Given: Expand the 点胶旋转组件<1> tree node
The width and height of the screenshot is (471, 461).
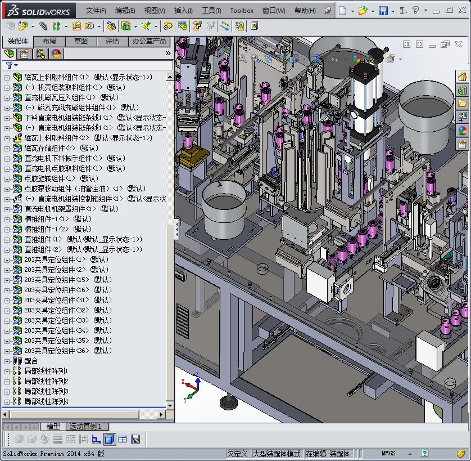Looking at the screenshot, I should (x=7, y=178).
